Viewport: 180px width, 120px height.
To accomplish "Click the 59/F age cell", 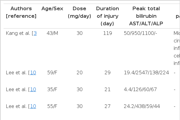I will pos(52,73).
